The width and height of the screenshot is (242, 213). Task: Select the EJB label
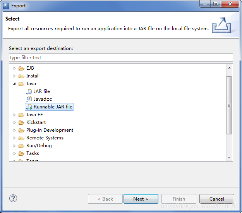30,68
